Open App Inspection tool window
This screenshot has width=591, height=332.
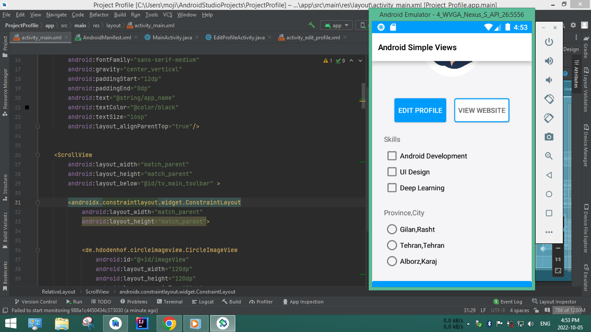pos(303,302)
